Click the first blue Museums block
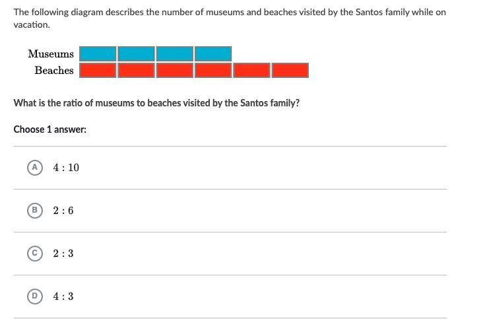The image size is (487, 319). point(98,53)
